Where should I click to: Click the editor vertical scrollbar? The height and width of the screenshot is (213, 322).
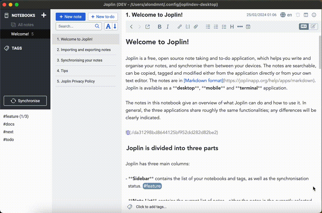coord(320,52)
